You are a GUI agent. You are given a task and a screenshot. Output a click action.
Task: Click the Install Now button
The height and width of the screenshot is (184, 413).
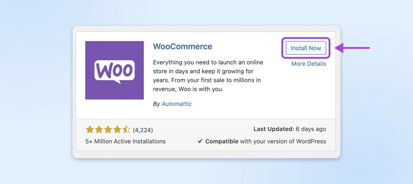(x=306, y=48)
